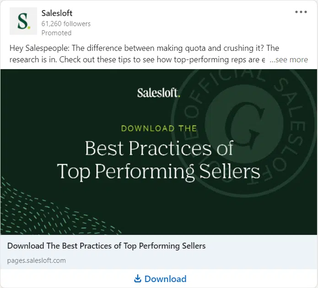Viewport: 318px width, 288px height.
Task: Select the Promoted label under Salesloft
Action: point(56,33)
